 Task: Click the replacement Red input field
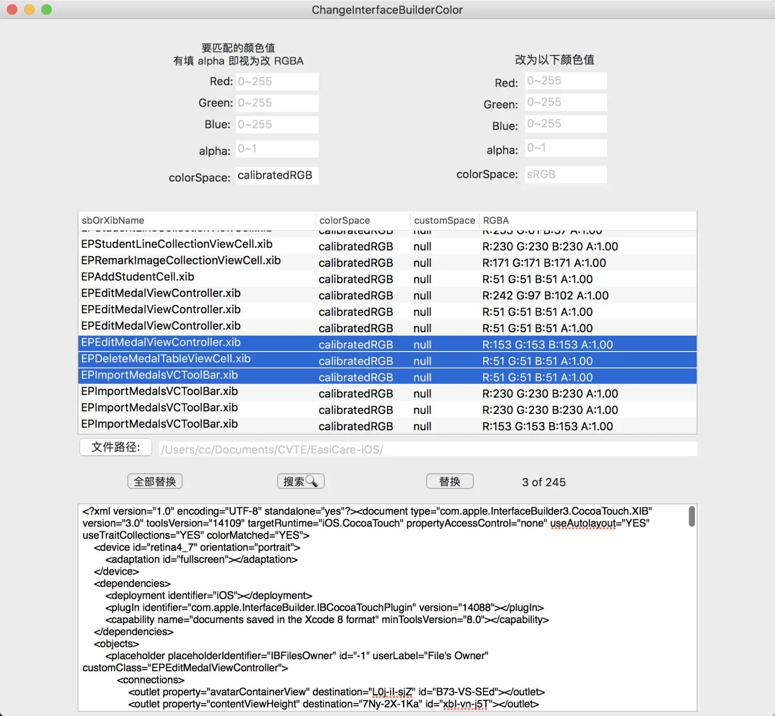tap(566, 81)
